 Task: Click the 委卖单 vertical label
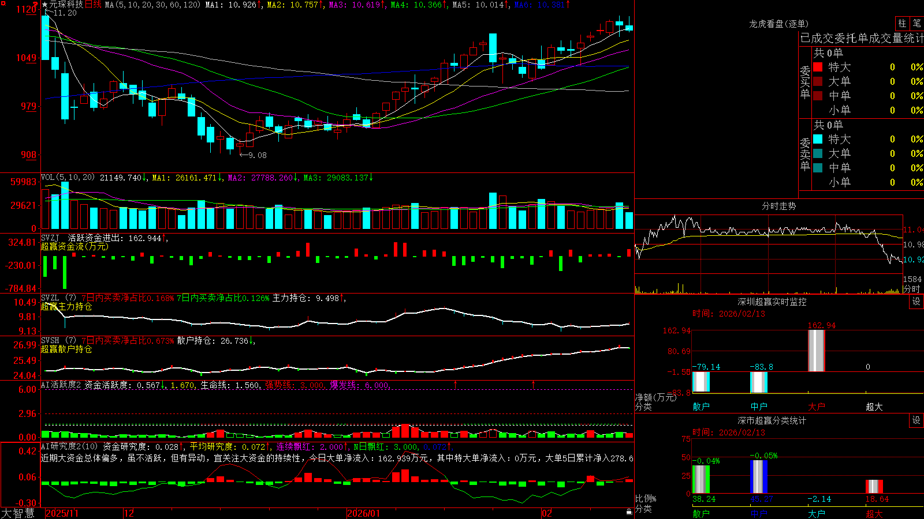805,153
